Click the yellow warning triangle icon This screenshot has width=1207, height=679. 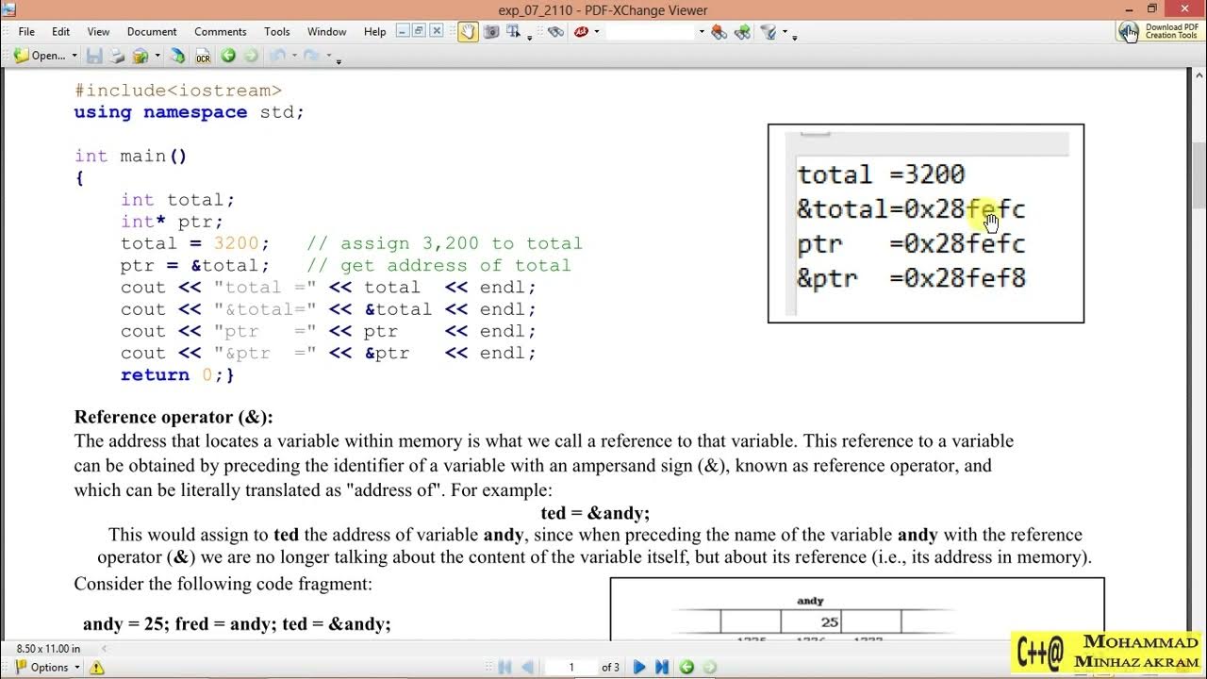pyautogui.click(x=96, y=668)
